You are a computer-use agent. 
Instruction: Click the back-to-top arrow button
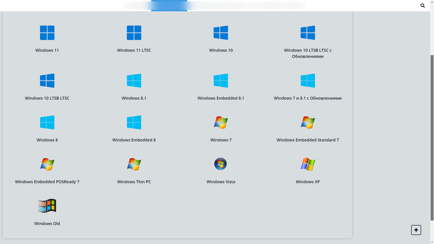pyautogui.click(x=416, y=230)
